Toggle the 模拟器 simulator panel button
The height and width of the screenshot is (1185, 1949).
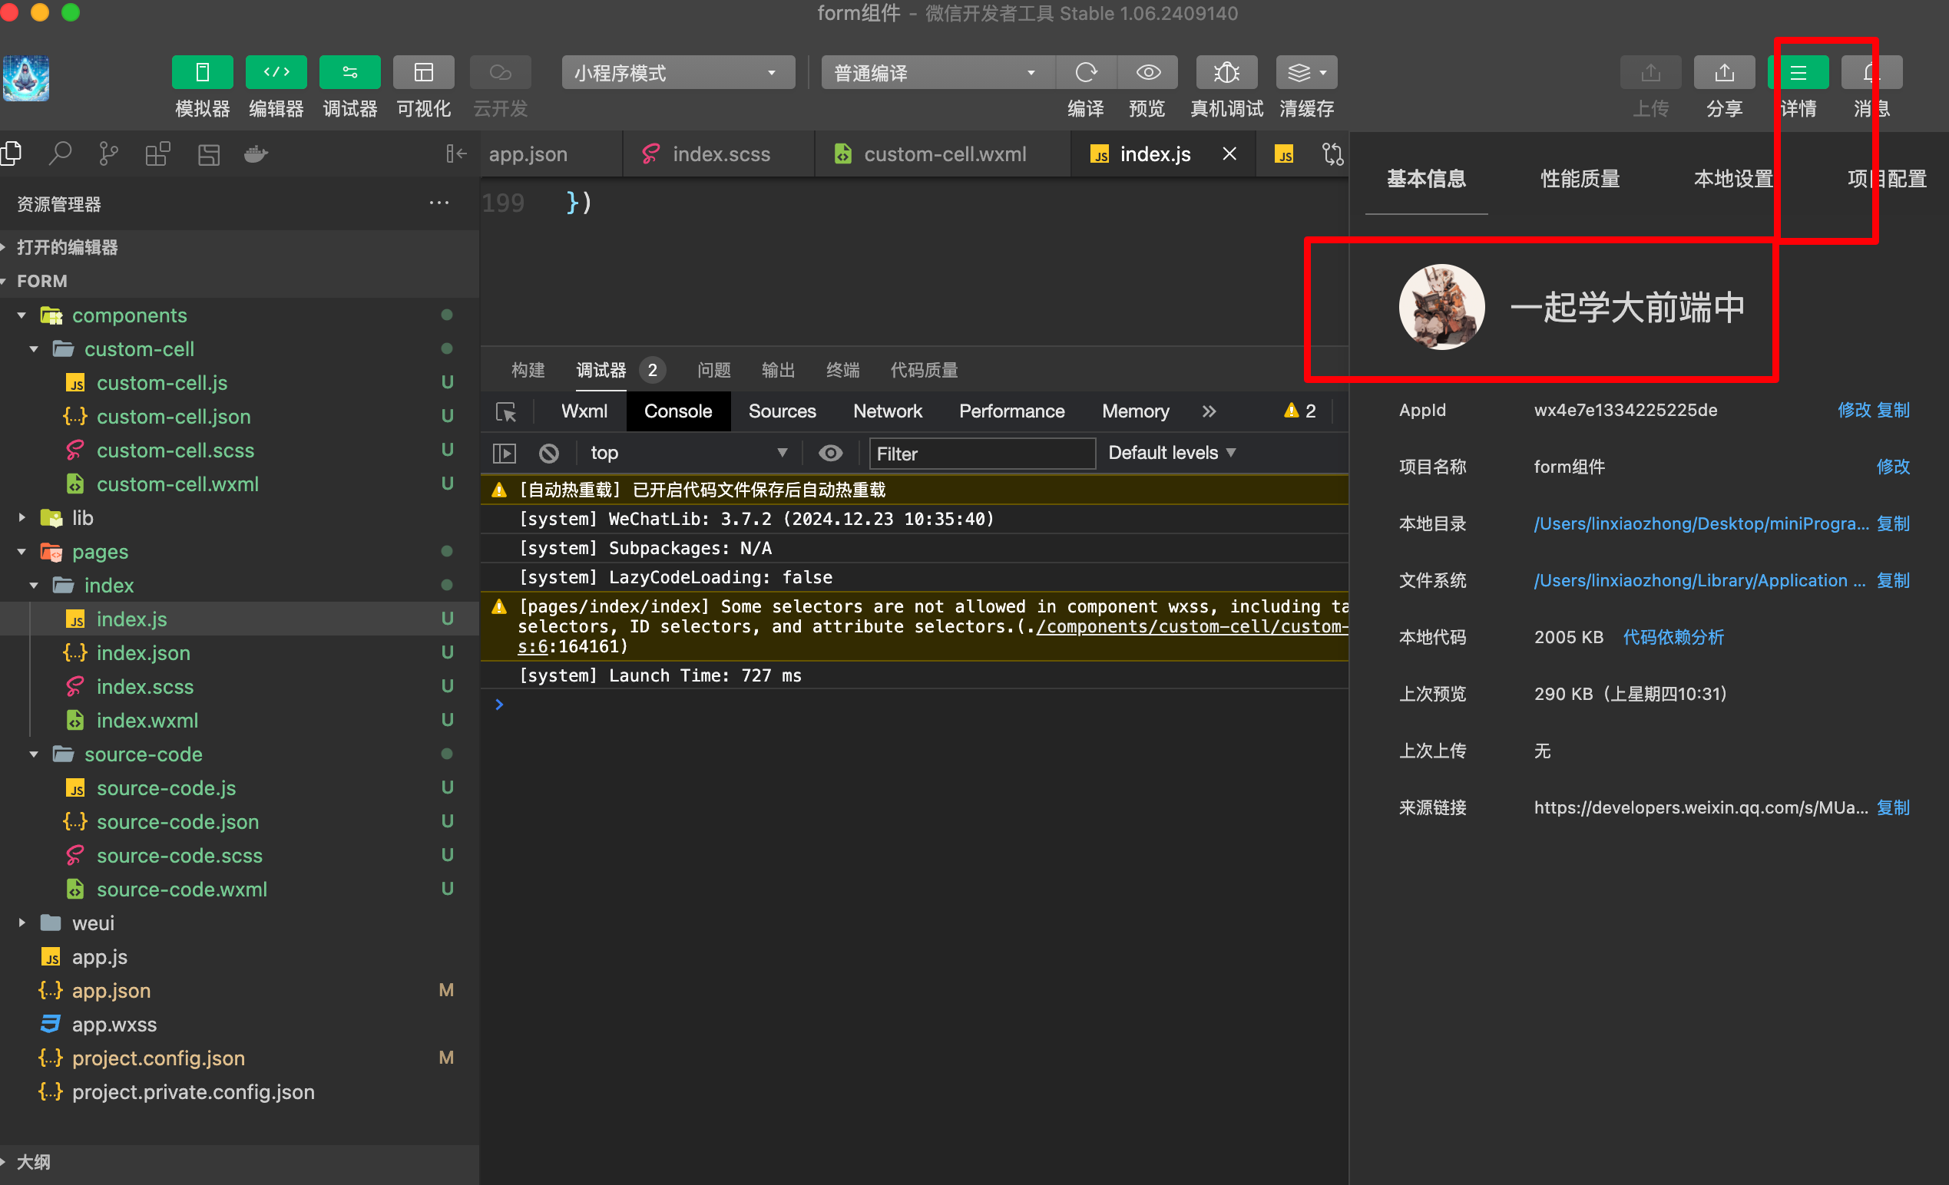pos(202,73)
